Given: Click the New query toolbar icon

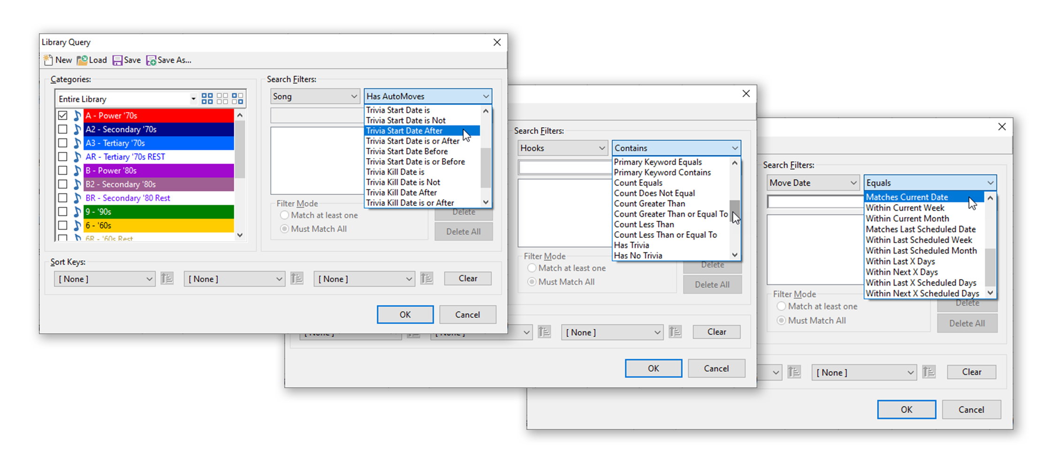Looking at the screenshot, I should pos(48,60).
